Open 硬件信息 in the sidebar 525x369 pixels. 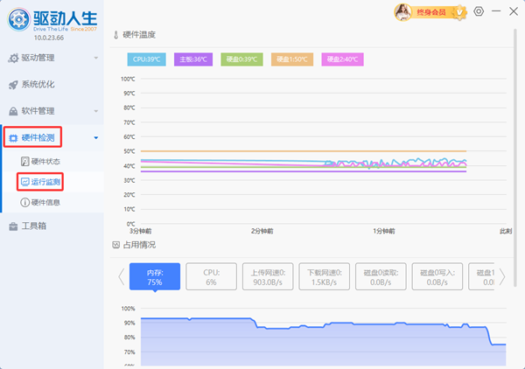45,202
